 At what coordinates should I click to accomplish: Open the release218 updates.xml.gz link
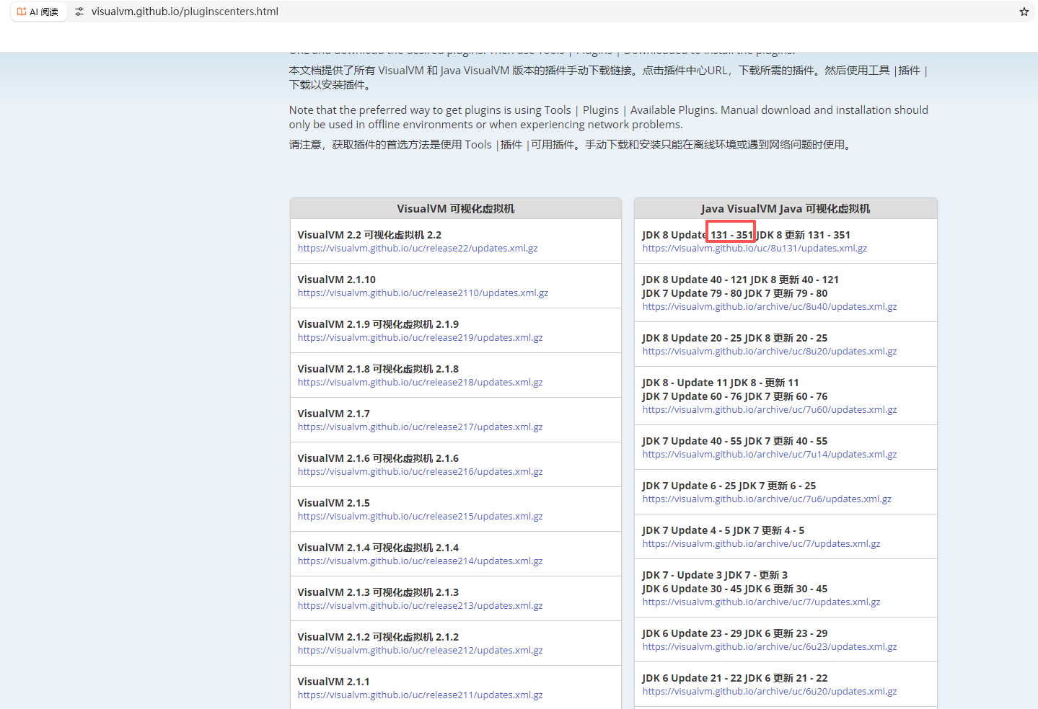(420, 383)
